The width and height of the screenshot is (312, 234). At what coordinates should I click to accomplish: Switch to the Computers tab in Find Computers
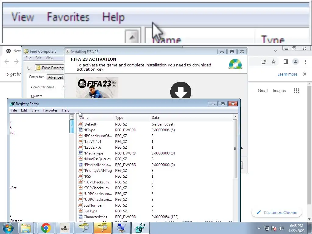tap(37, 77)
